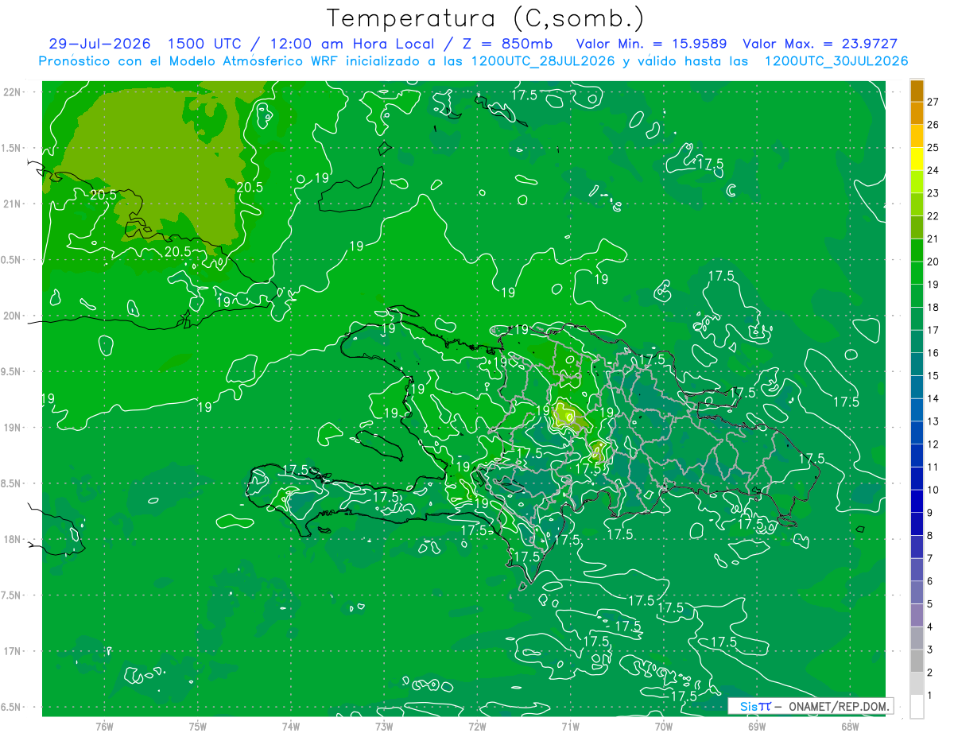
Task: Click the 'Temperatura (C,somb.)' chart title
Action: pos(486,18)
